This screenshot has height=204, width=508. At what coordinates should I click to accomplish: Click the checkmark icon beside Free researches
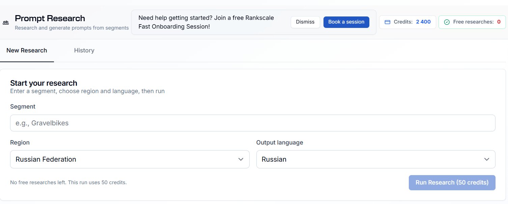[x=447, y=22]
